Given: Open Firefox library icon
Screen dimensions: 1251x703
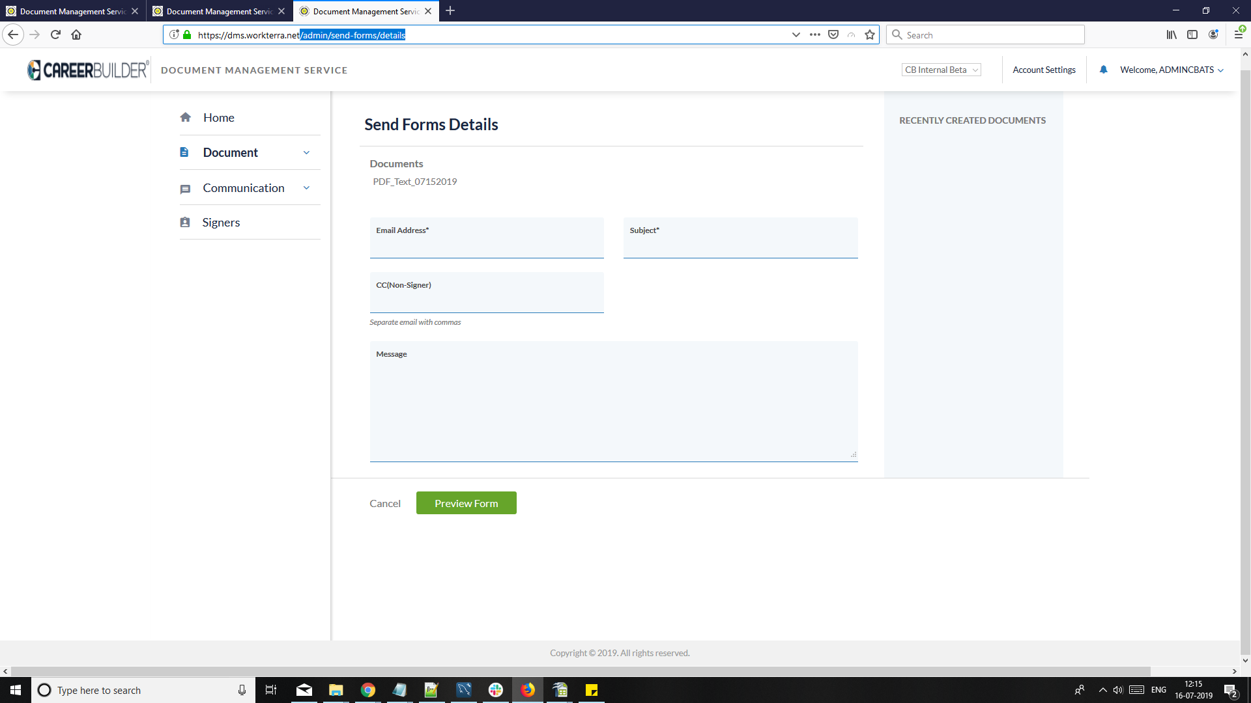Looking at the screenshot, I should pyautogui.click(x=1172, y=34).
